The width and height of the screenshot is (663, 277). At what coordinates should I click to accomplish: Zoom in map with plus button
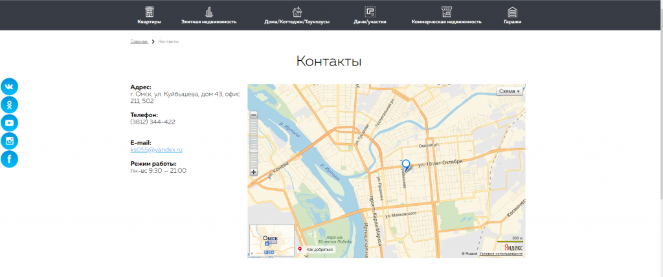pyautogui.click(x=254, y=172)
